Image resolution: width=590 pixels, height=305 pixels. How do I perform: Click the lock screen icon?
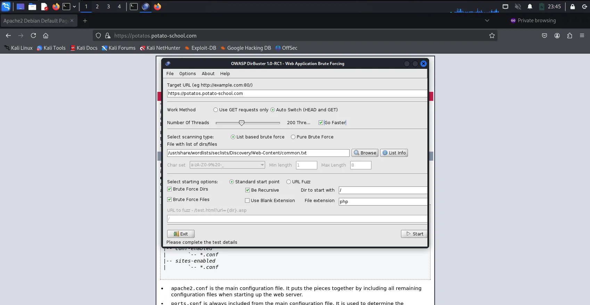pos(573,7)
